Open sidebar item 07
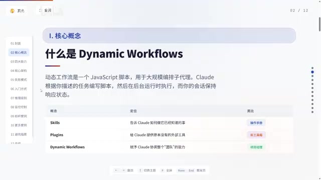The height and width of the screenshot is (180, 321). point(19,98)
